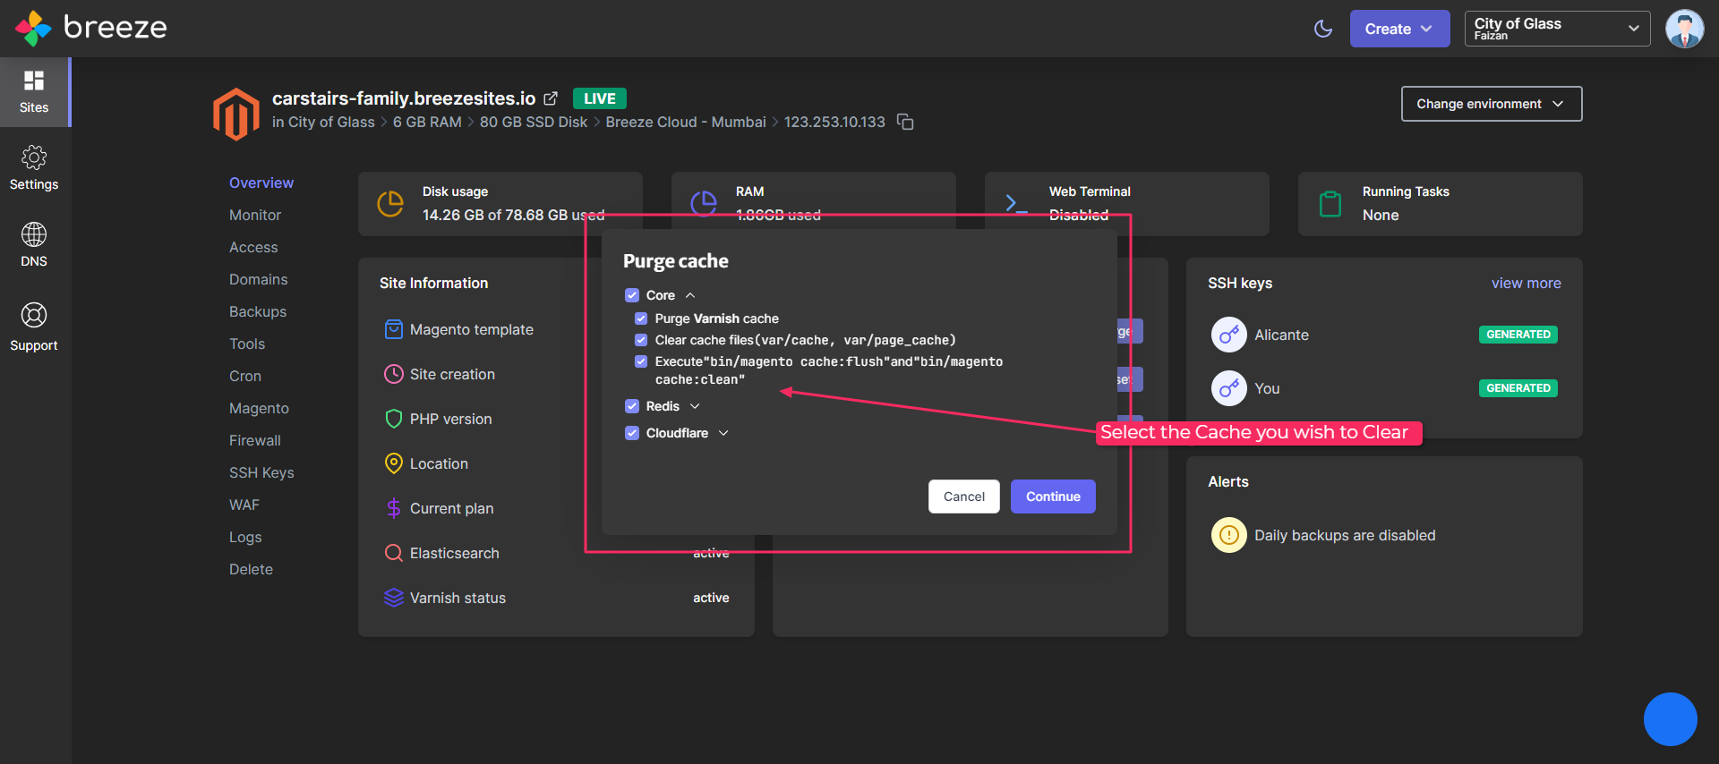Uncheck Purge Varnish cache checkbox

(x=641, y=318)
